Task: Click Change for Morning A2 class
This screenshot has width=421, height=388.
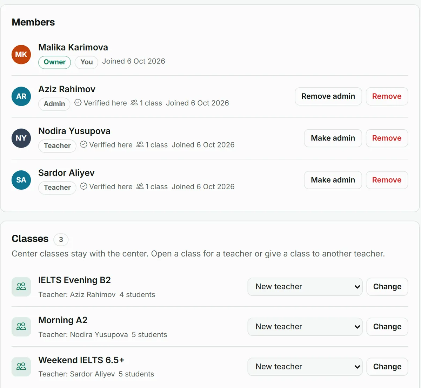Action: pos(387,327)
